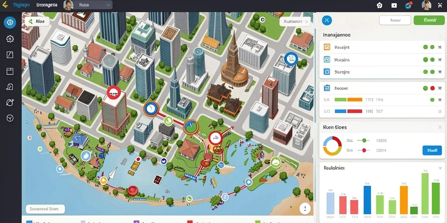Click the tall blue bar in chart

coord(367,199)
